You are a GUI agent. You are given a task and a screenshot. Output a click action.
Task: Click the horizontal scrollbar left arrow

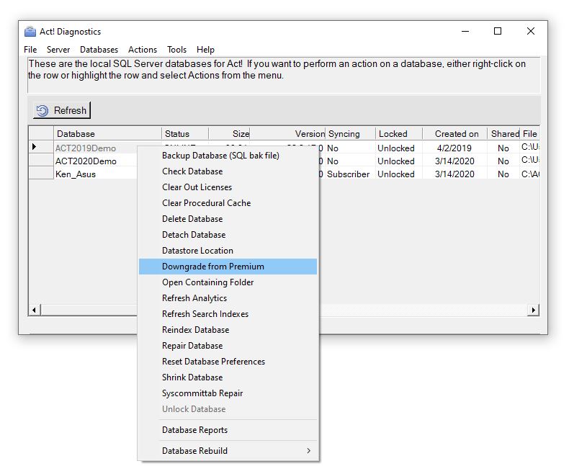[35, 310]
